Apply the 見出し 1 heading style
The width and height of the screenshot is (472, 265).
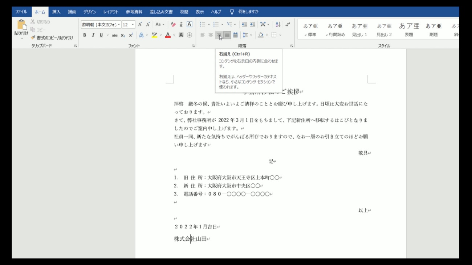click(x=359, y=30)
